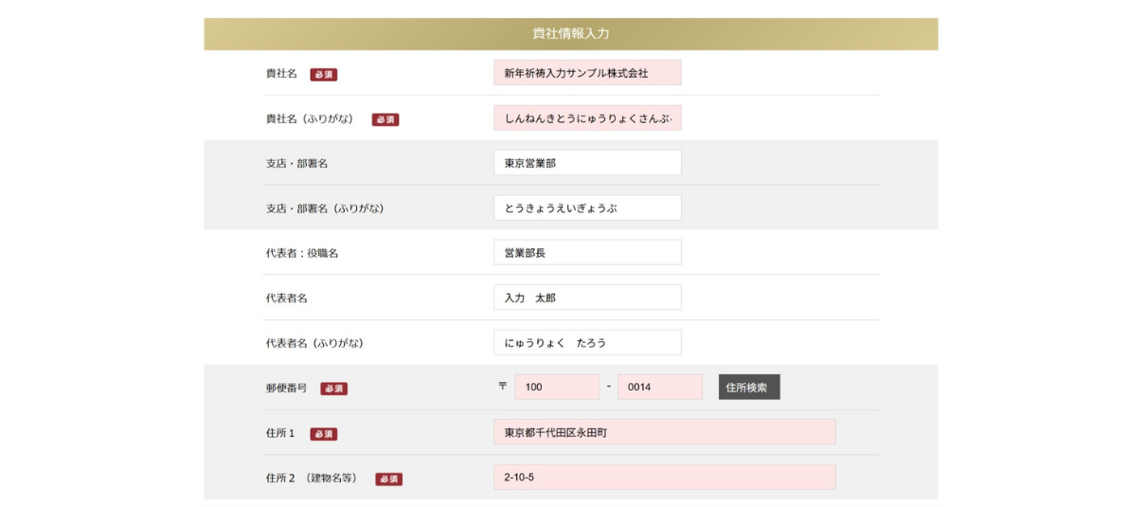Click the 必須 badge next to 郵便番号
This screenshot has height=507, width=1147.
pyautogui.click(x=333, y=389)
